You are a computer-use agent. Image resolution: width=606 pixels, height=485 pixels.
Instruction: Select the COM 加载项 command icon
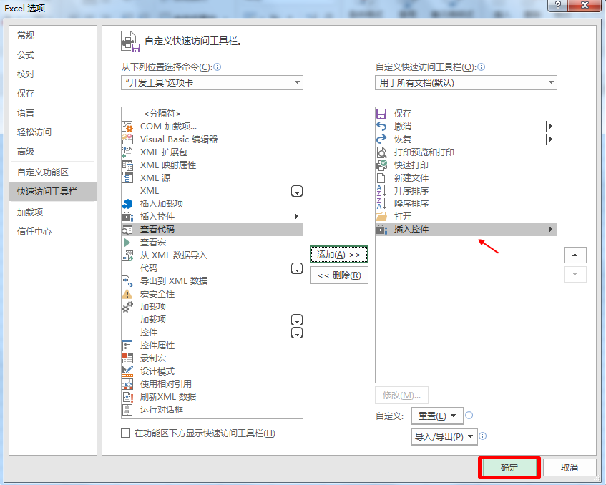pyautogui.click(x=127, y=127)
